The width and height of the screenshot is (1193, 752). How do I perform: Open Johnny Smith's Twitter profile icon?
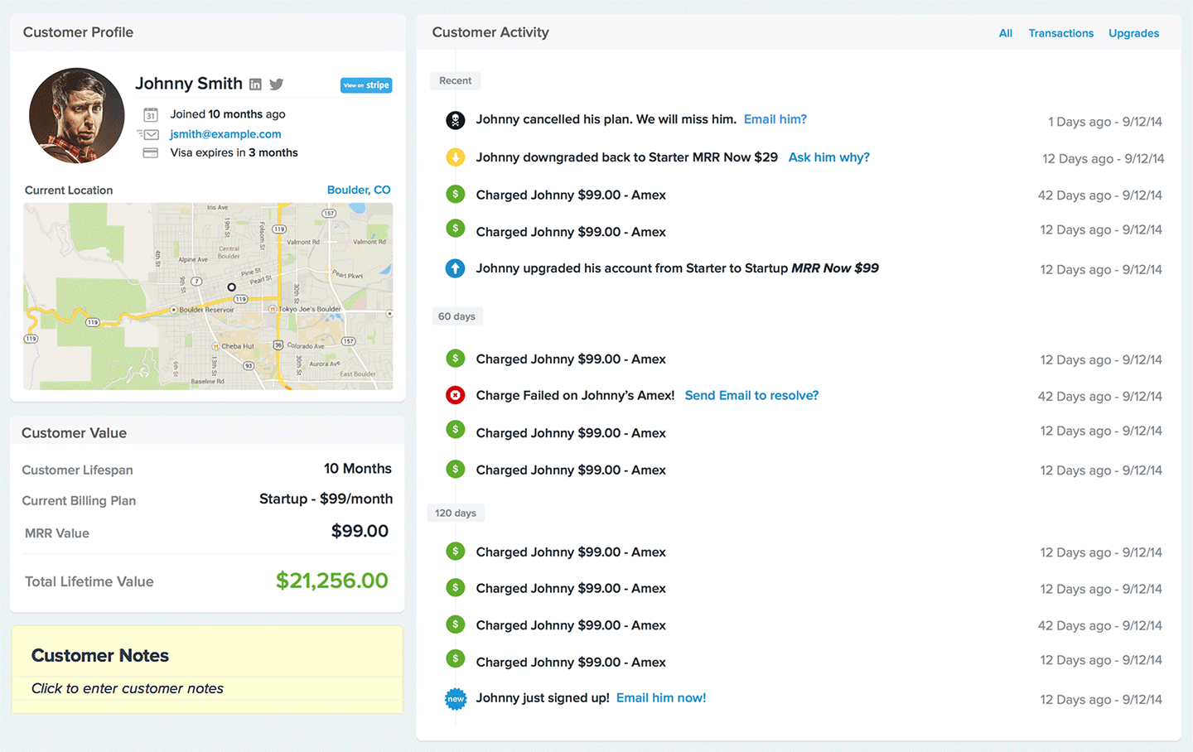pyautogui.click(x=277, y=84)
